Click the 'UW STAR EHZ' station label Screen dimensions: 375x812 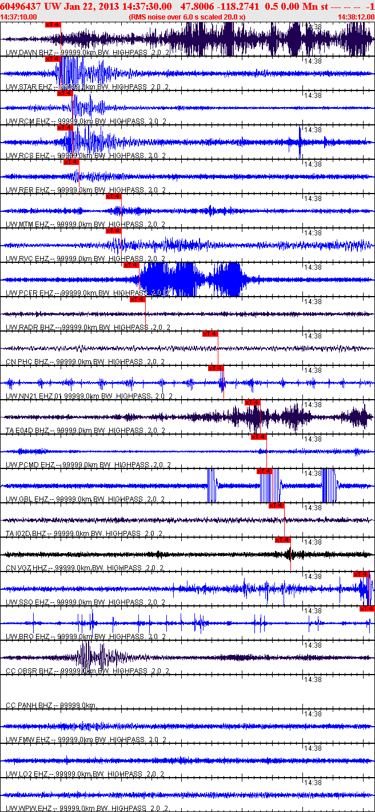(28, 87)
